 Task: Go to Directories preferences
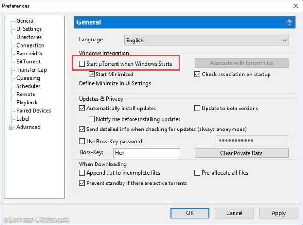(29, 37)
